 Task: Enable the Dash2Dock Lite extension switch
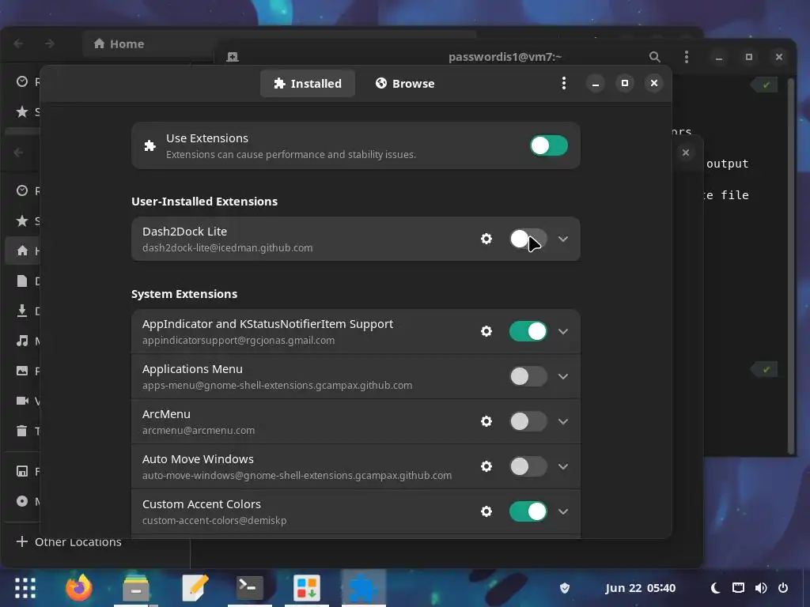click(528, 239)
